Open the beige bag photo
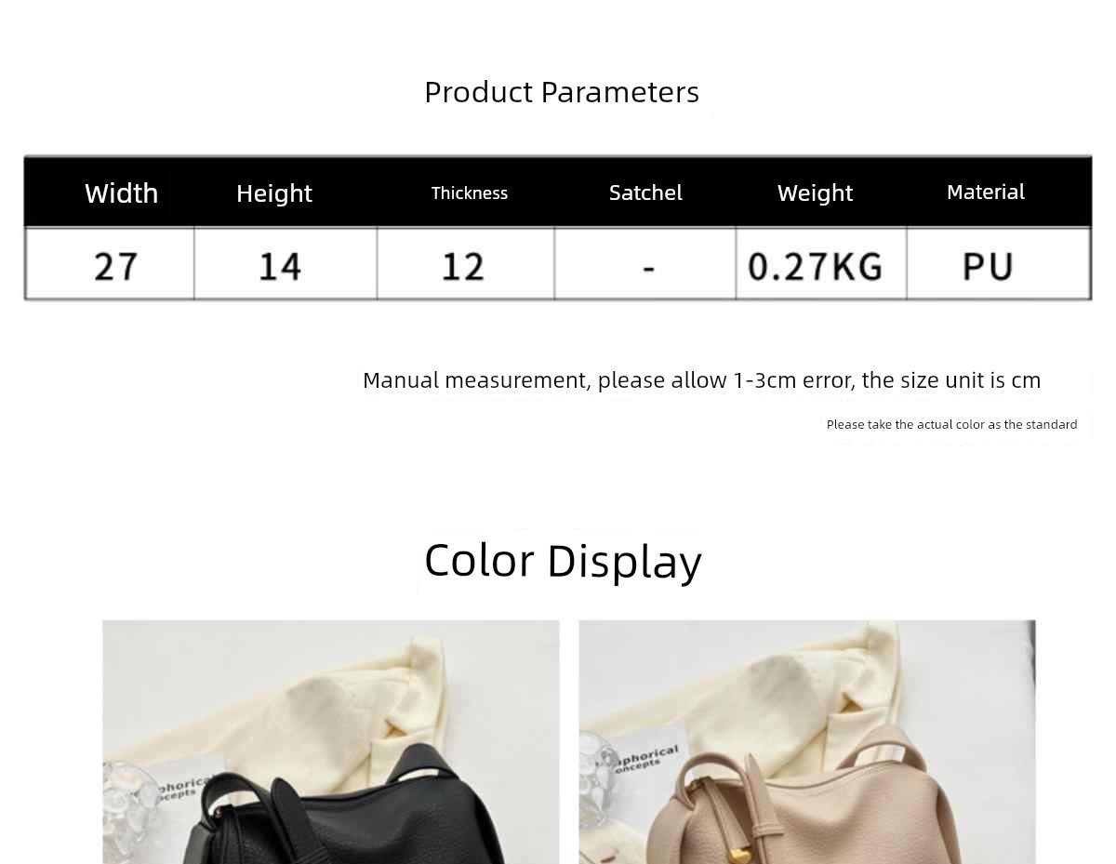The height and width of the screenshot is (864, 1116). pos(807,742)
